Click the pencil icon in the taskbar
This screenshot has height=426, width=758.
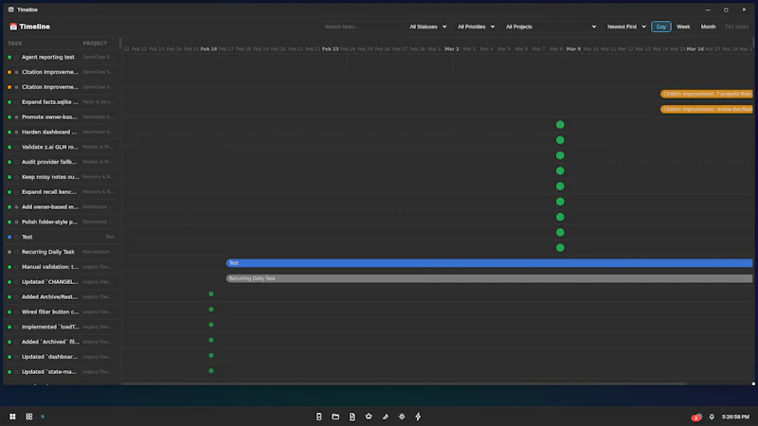[386, 417]
